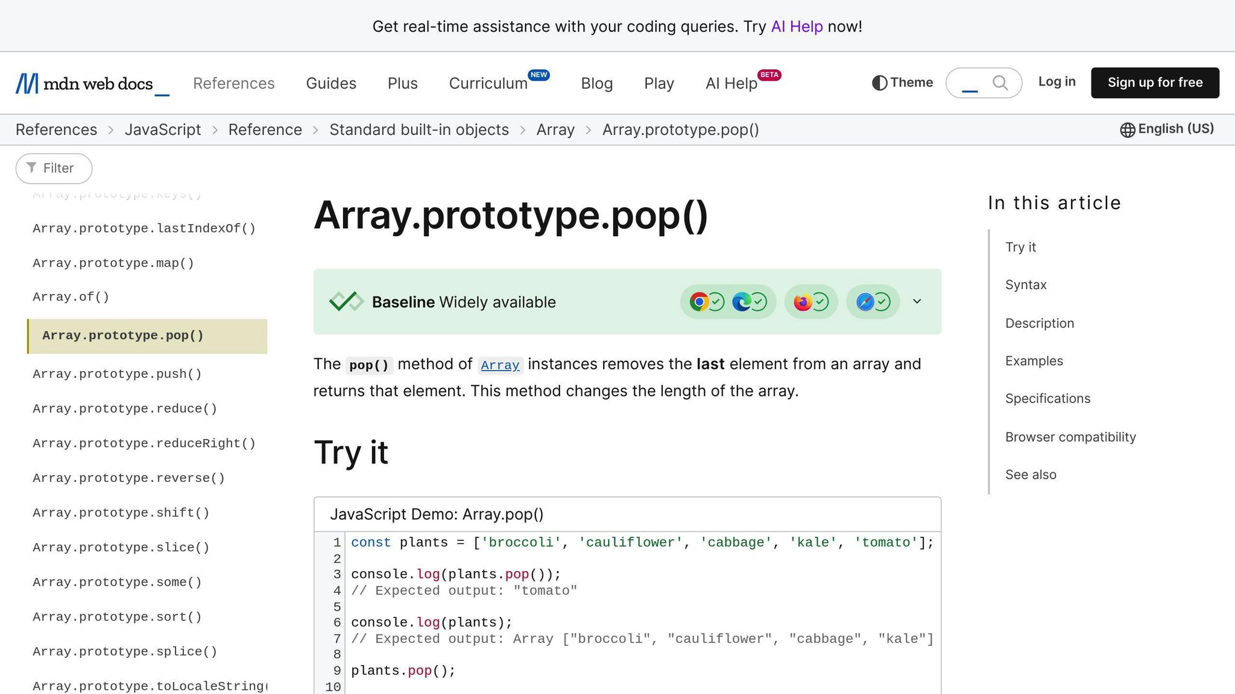Jump to Browser compatibility section

[x=1070, y=437]
